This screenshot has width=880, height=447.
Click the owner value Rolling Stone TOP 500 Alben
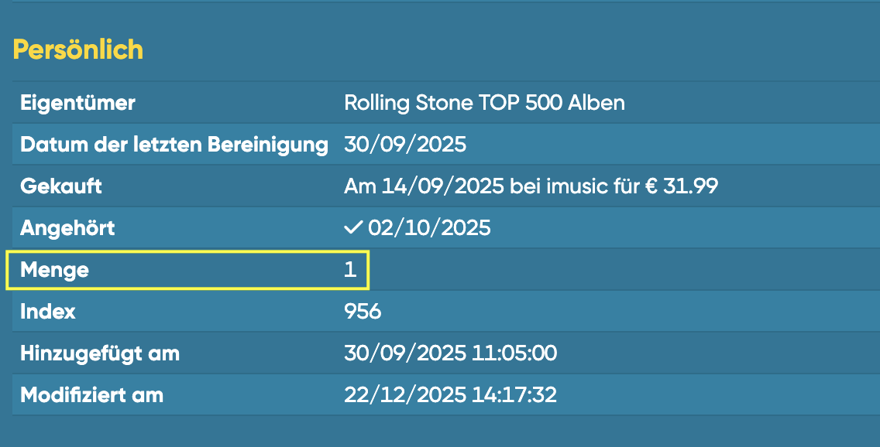[484, 102]
